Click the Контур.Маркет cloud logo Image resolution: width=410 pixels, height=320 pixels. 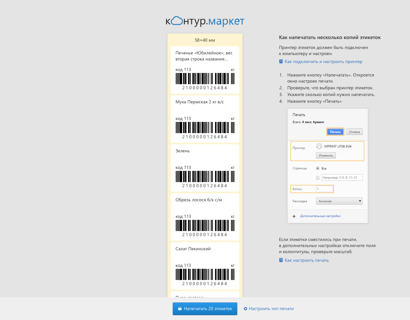(x=205, y=21)
